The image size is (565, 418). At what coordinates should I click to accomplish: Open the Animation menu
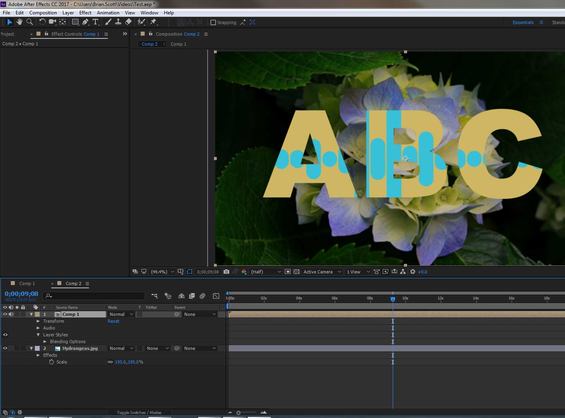pos(108,13)
